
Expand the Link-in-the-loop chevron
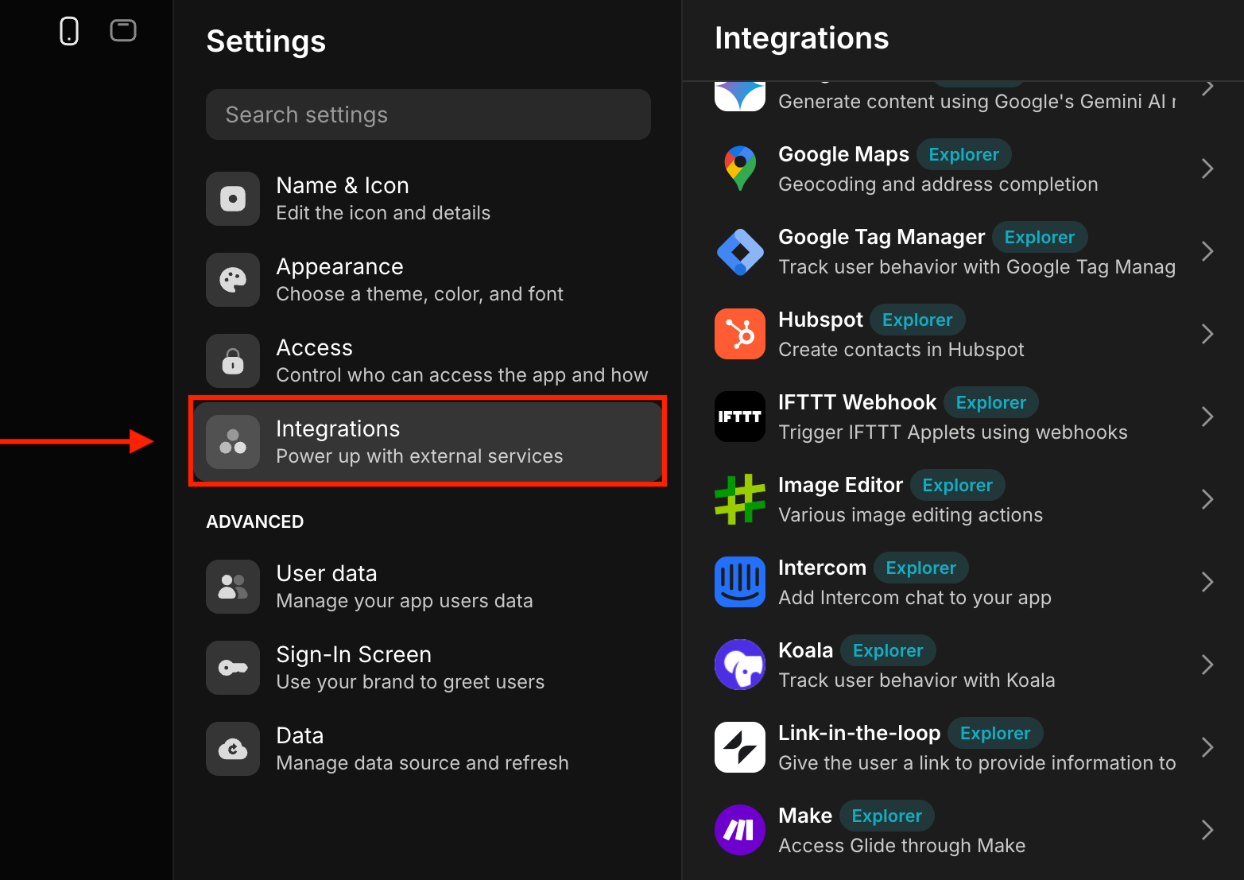1207,747
